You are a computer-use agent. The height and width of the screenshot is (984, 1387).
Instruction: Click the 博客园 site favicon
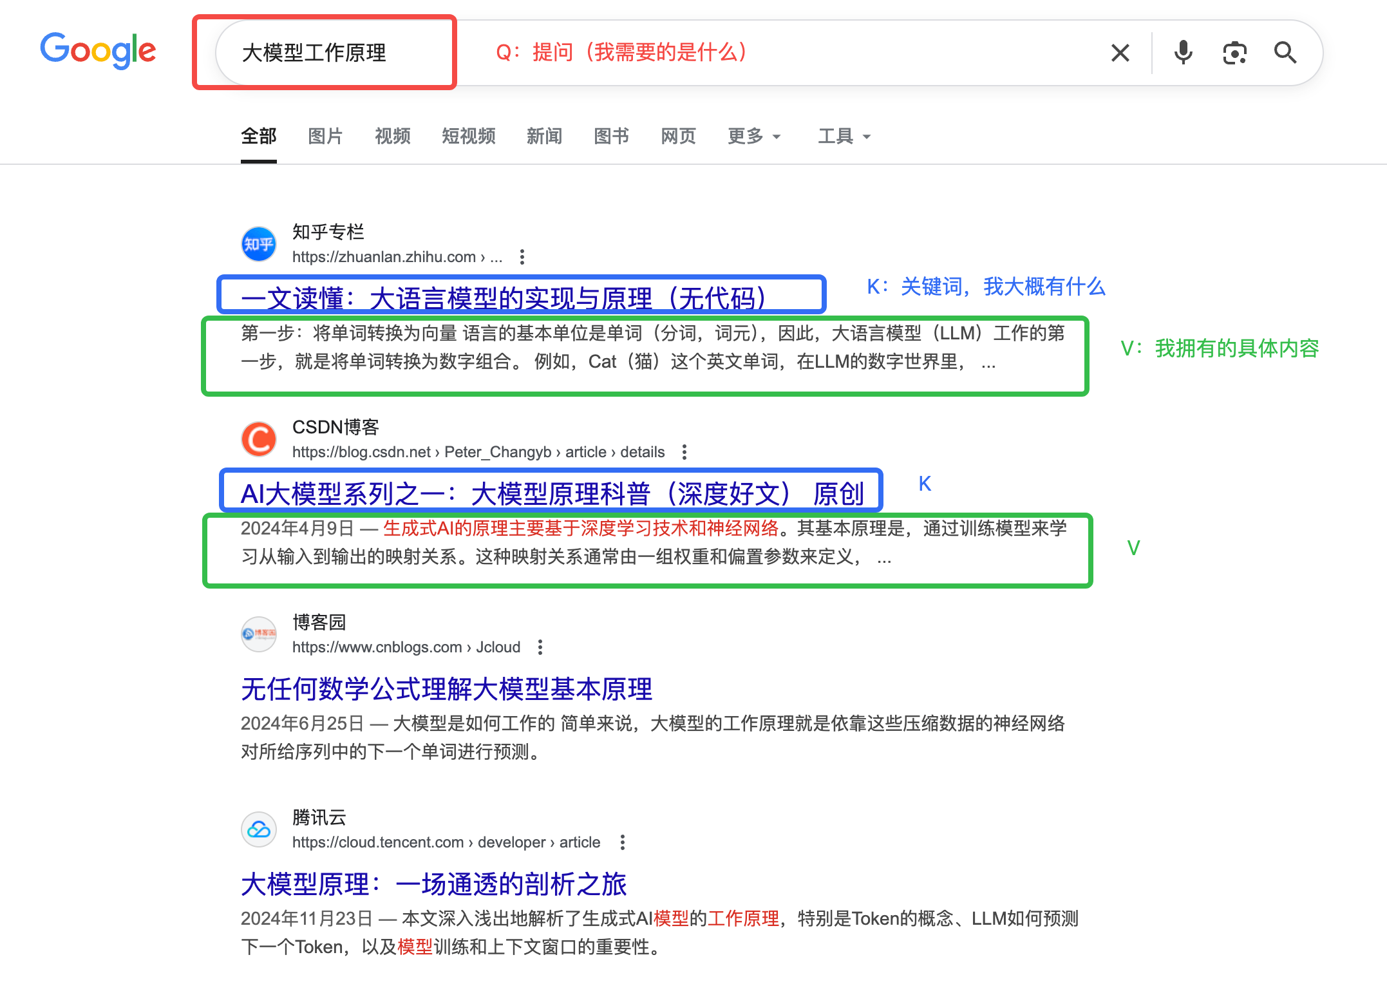click(258, 634)
